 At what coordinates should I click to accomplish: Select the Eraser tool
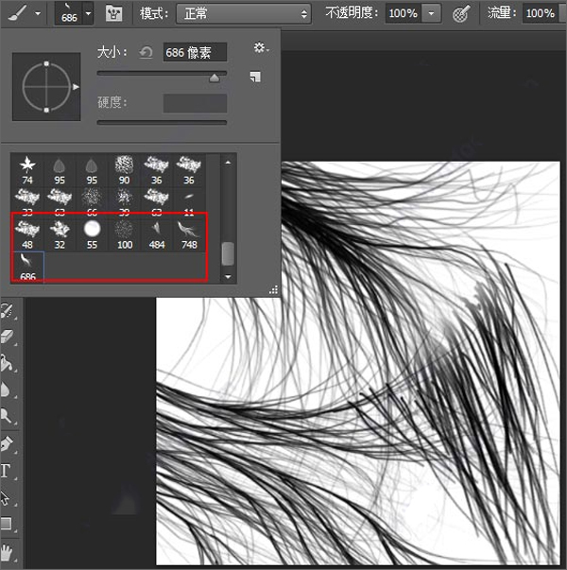click(7, 337)
